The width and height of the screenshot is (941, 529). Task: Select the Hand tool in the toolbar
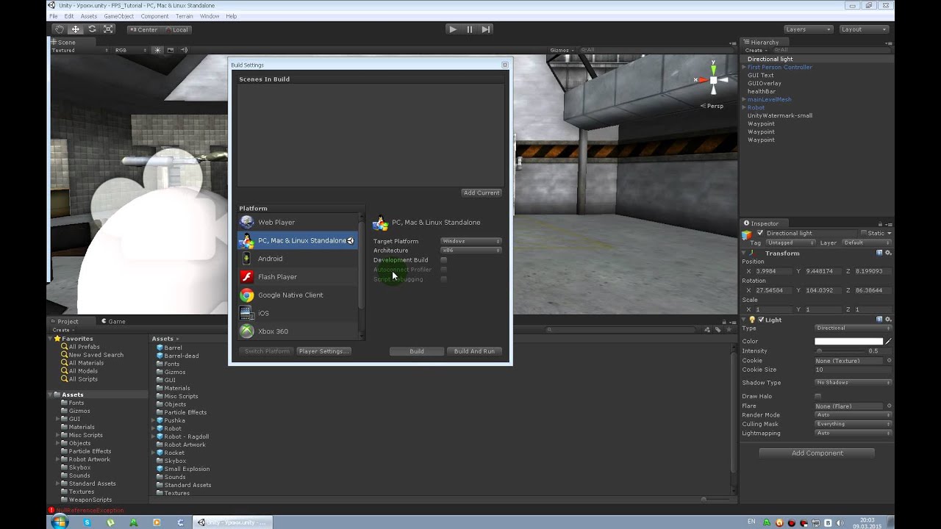(60, 29)
